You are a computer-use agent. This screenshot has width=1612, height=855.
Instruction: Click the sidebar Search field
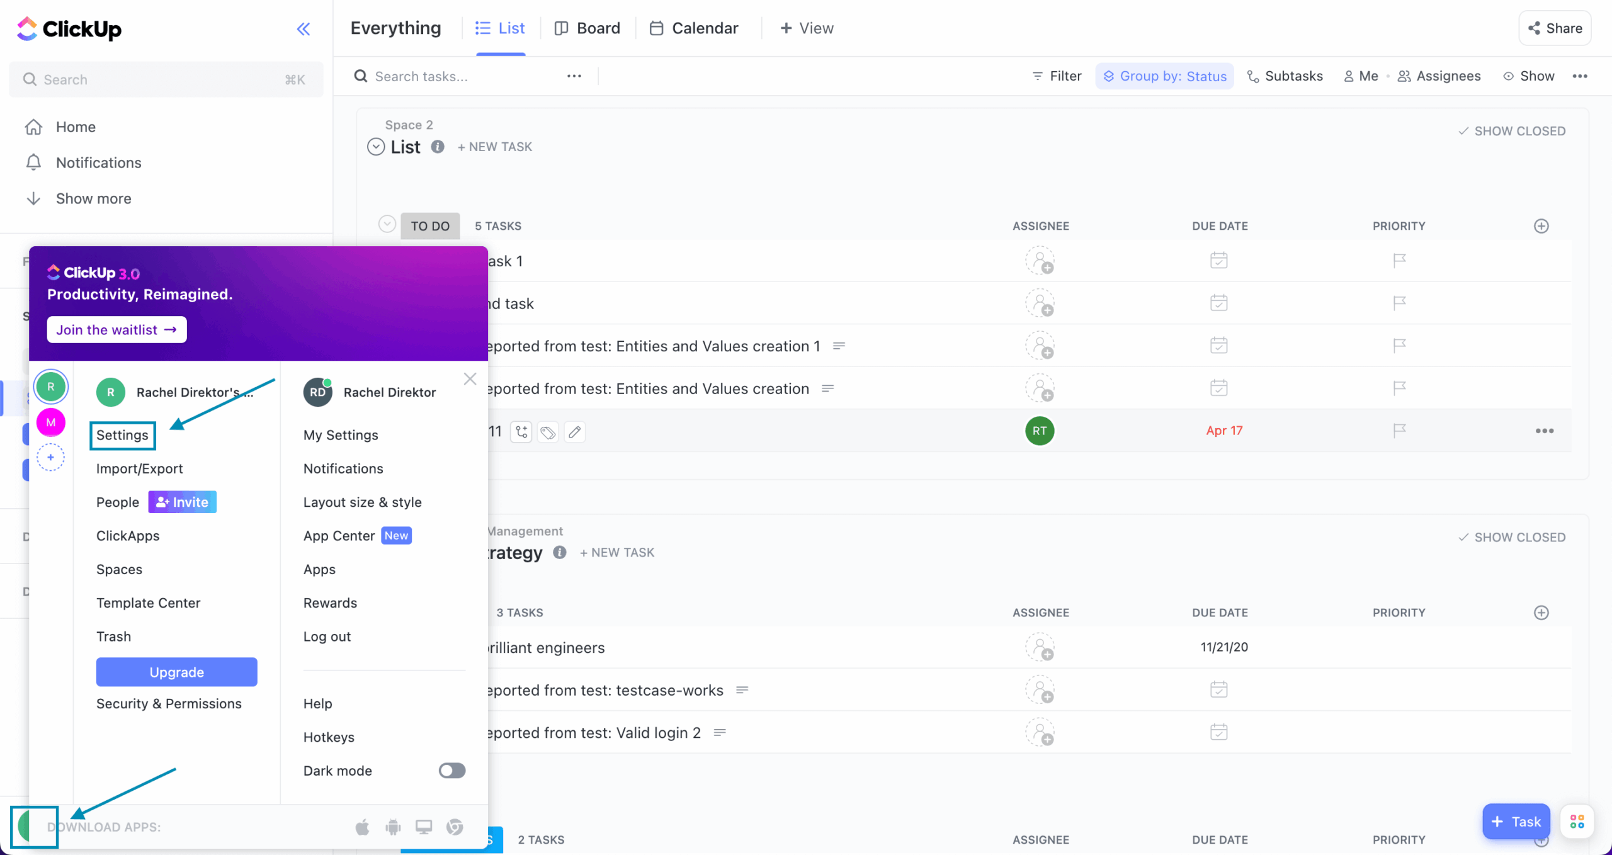pyautogui.click(x=166, y=79)
